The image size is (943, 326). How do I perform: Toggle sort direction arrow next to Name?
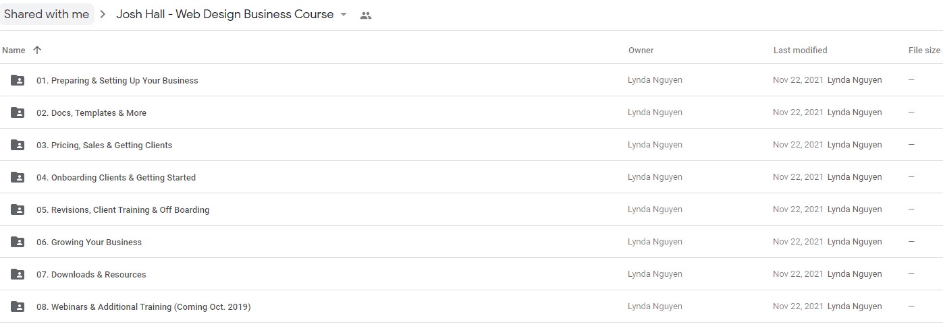(37, 50)
